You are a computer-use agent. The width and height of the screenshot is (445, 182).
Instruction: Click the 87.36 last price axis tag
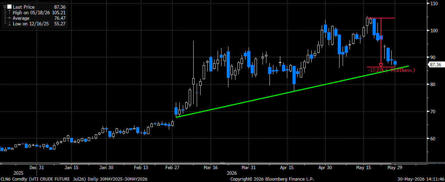tap(436, 65)
